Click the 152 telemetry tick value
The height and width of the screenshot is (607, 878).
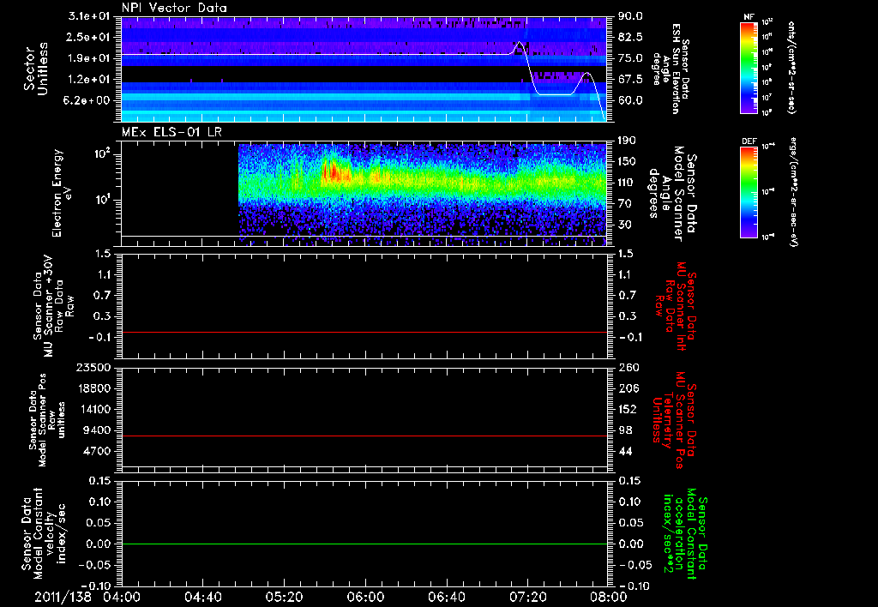point(628,409)
